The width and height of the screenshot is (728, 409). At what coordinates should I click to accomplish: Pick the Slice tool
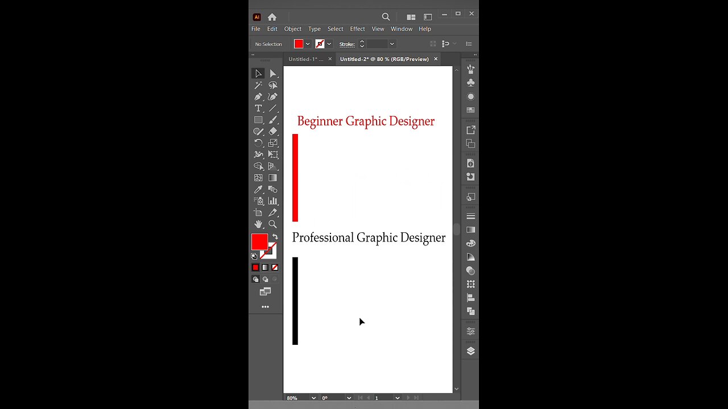point(273,212)
